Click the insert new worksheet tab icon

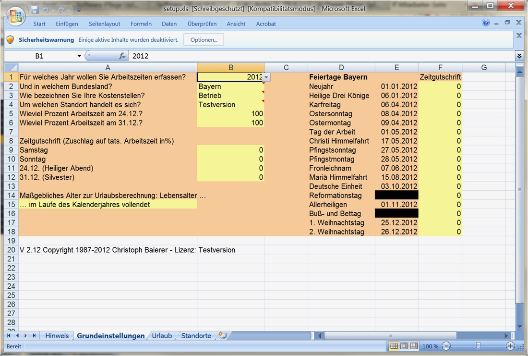tap(222, 336)
